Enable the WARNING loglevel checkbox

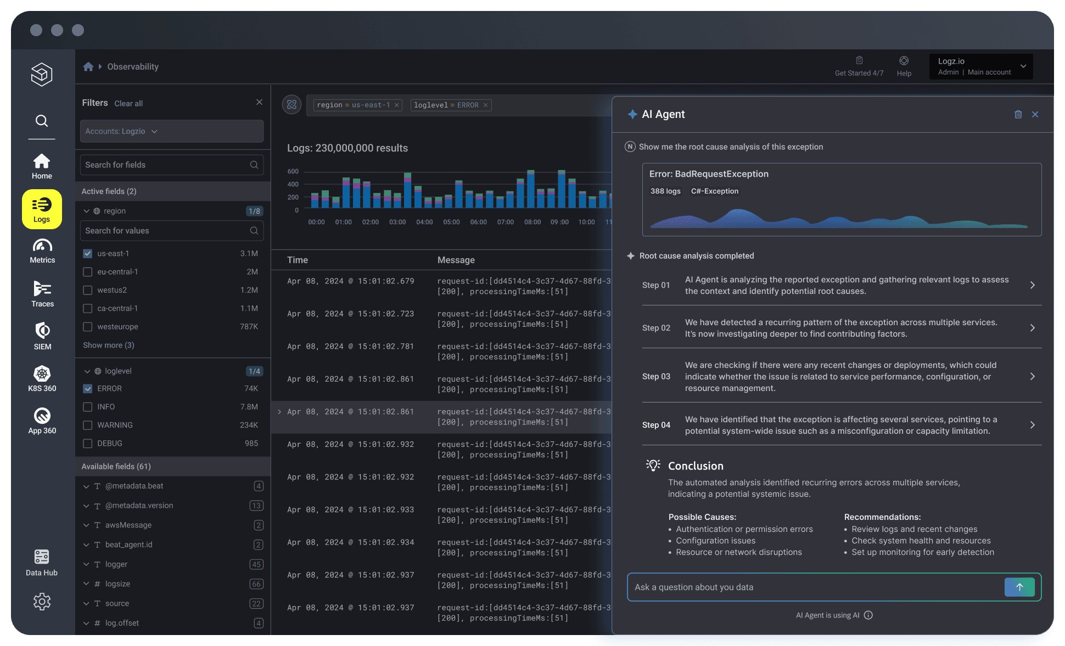tap(87, 425)
